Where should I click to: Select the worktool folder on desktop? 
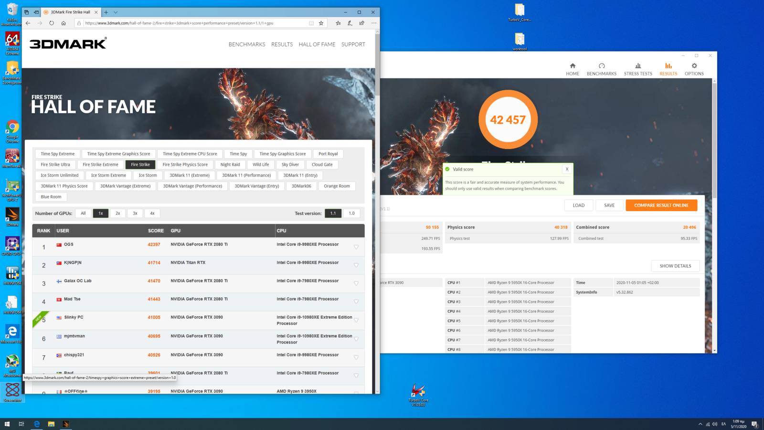[x=520, y=42]
